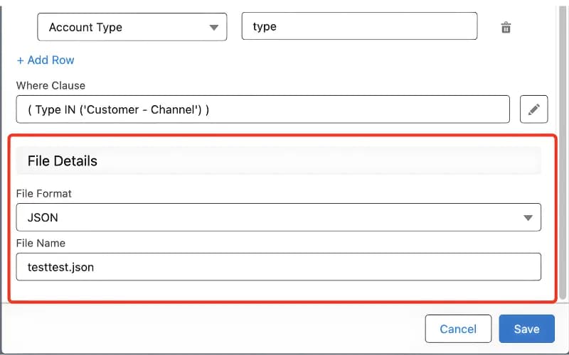Open the File Format dropdown showing JSON
This screenshot has height=355, width=569.
278,217
